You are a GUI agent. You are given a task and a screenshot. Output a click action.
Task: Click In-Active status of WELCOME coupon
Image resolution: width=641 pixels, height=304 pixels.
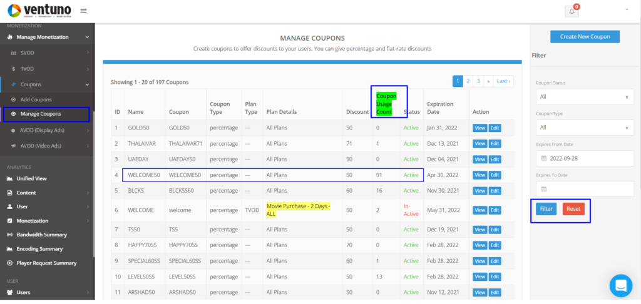[x=409, y=210]
